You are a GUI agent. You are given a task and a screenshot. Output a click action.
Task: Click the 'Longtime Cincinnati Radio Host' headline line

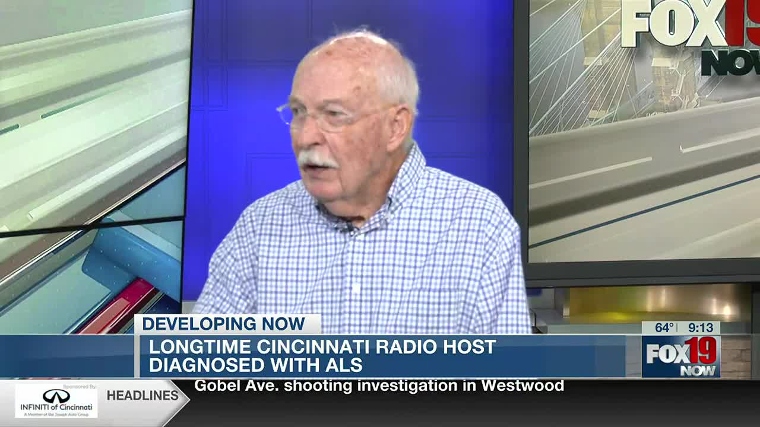click(x=322, y=347)
